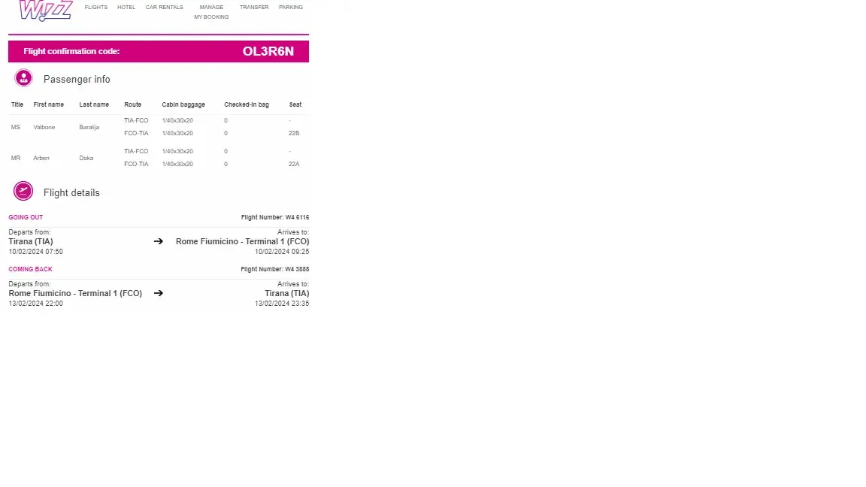Click the Flight confirmation code banner label
The height and width of the screenshot is (487, 866).
(x=71, y=51)
